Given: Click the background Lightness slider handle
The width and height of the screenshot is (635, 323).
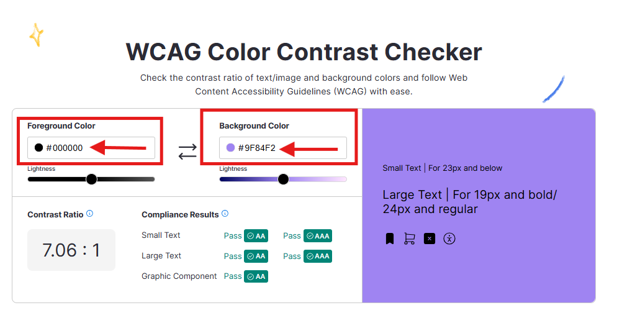Looking at the screenshot, I should (283, 180).
